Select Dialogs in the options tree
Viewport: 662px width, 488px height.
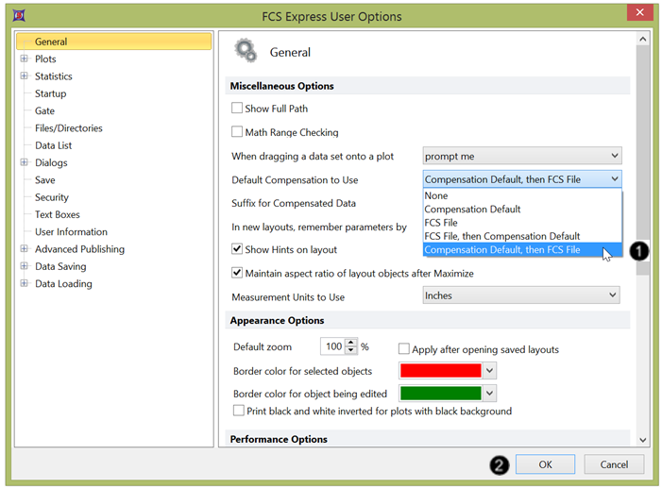click(x=51, y=162)
